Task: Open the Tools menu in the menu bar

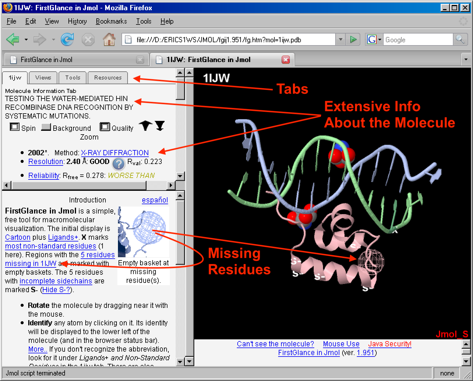Action: coord(144,21)
